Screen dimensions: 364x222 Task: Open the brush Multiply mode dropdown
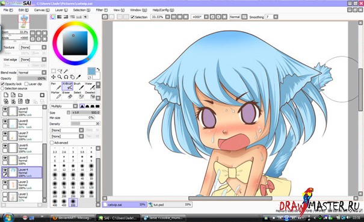pos(75,106)
